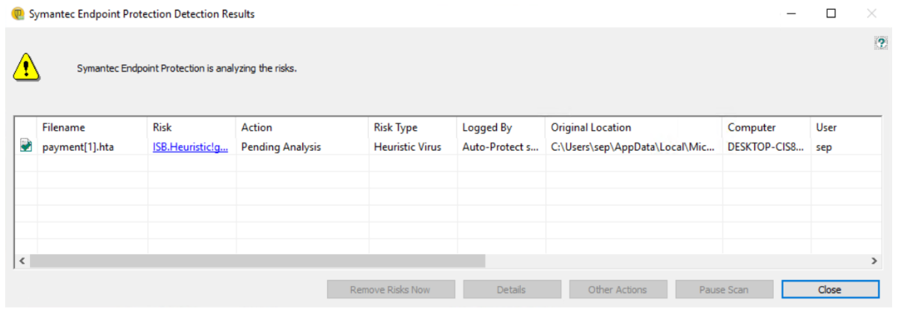Open Other Actions button

(617, 289)
